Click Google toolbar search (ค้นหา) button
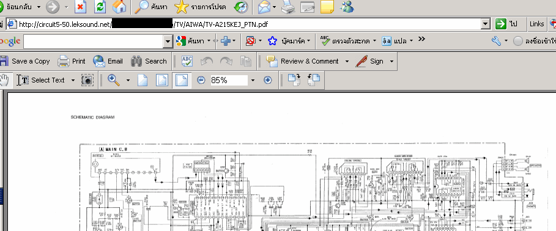 (x=193, y=41)
